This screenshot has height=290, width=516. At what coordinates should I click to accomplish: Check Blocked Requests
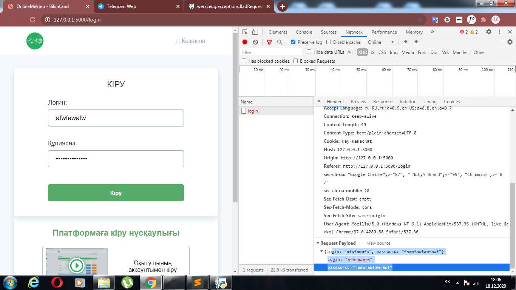point(295,61)
